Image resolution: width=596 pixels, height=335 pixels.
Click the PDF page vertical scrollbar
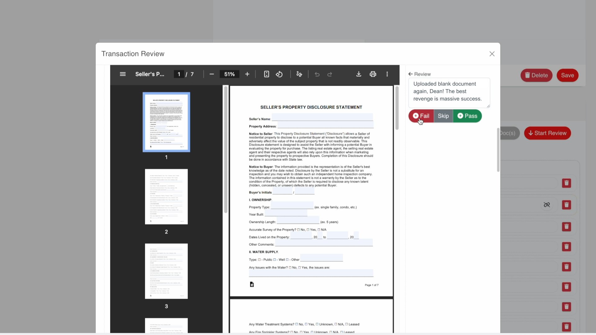(397, 109)
